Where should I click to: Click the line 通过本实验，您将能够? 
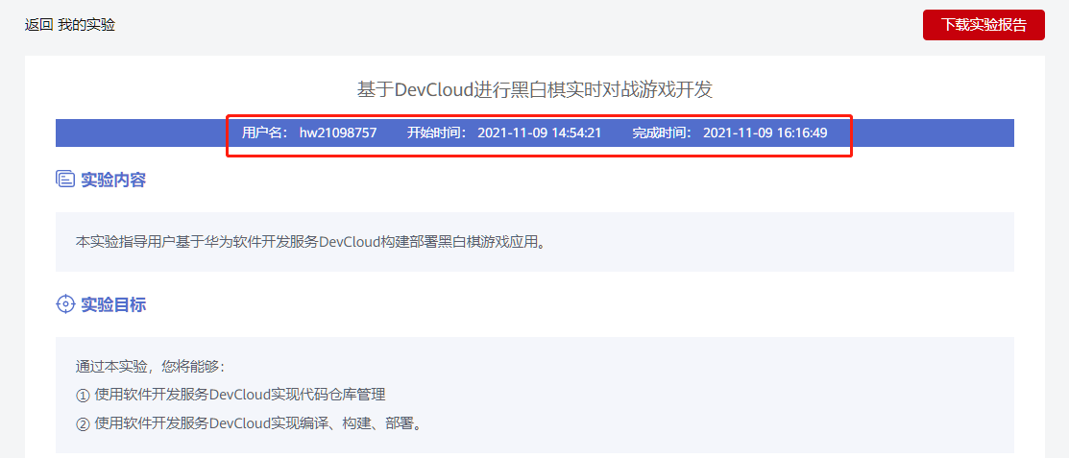[x=150, y=366]
